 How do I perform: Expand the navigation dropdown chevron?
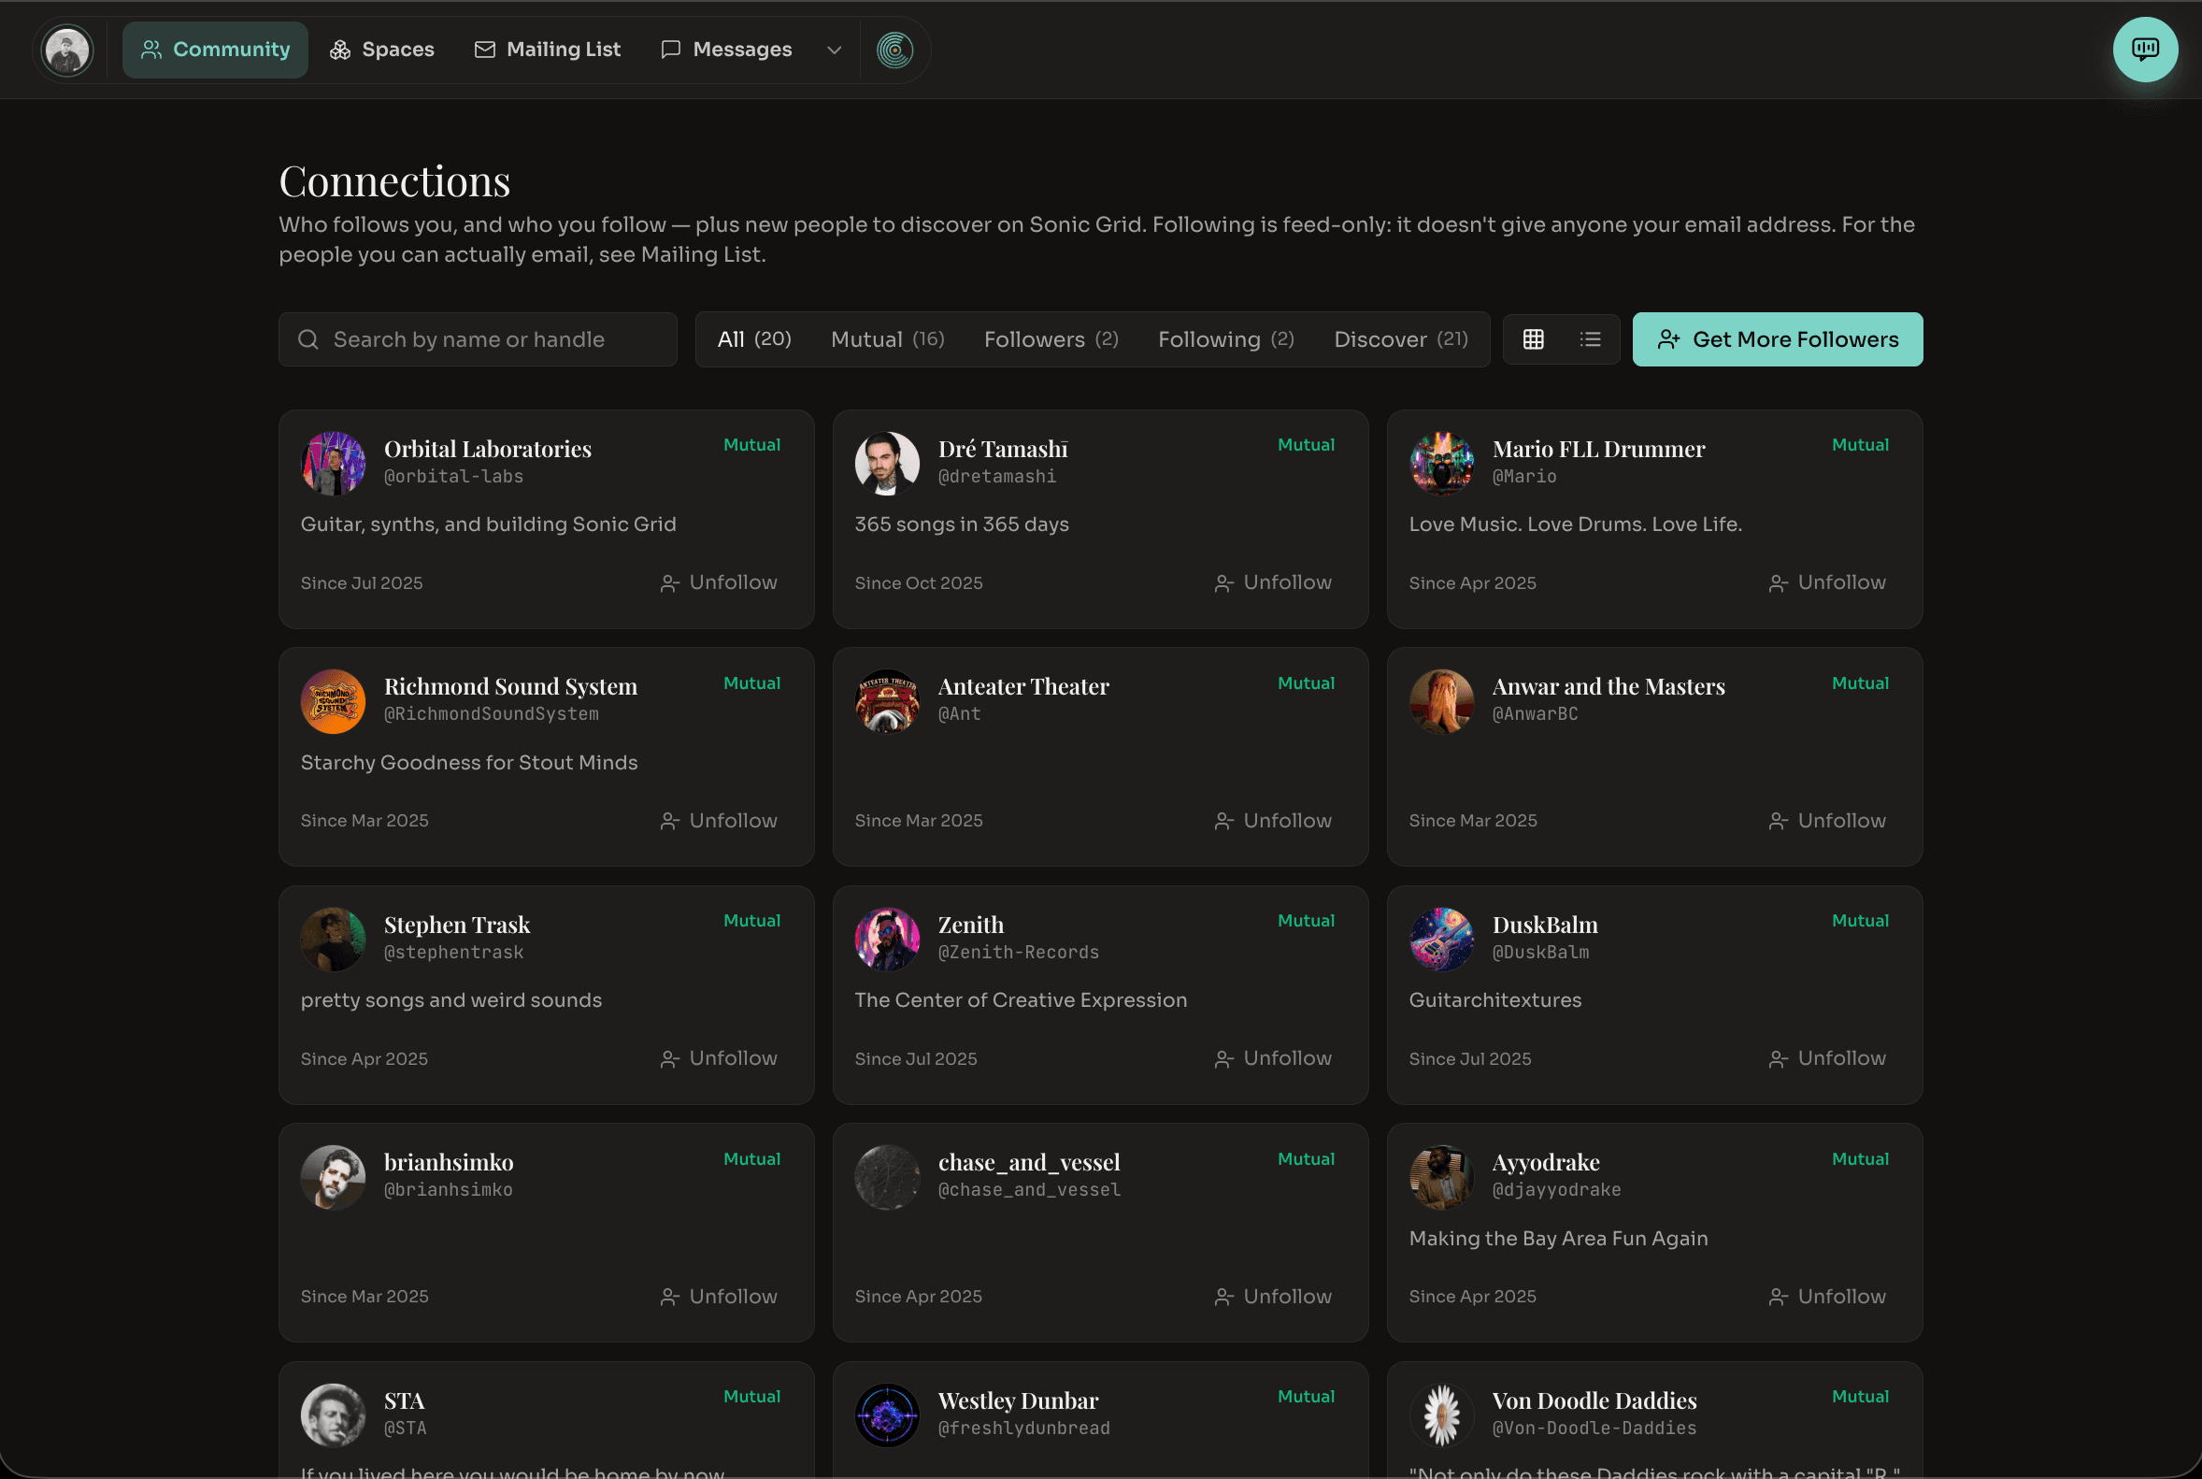834,50
